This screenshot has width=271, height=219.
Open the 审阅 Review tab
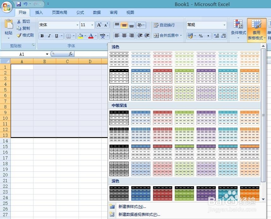tap(114, 12)
